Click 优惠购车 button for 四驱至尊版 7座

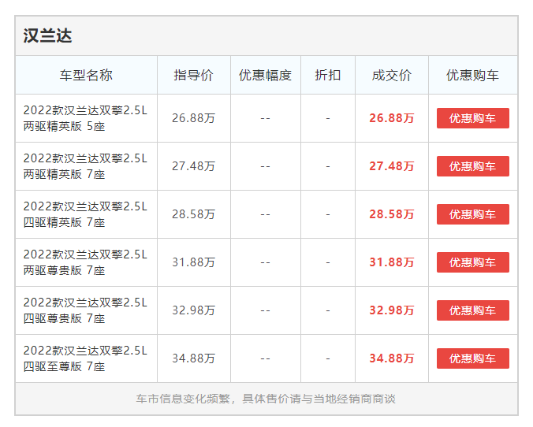tap(472, 358)
